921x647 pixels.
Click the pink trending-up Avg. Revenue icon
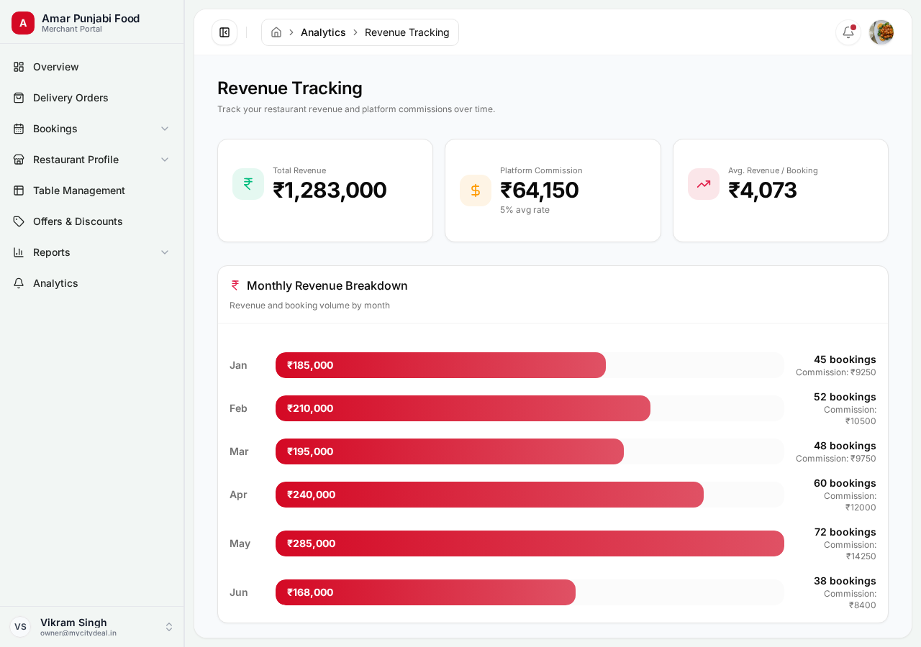point(704,184)
